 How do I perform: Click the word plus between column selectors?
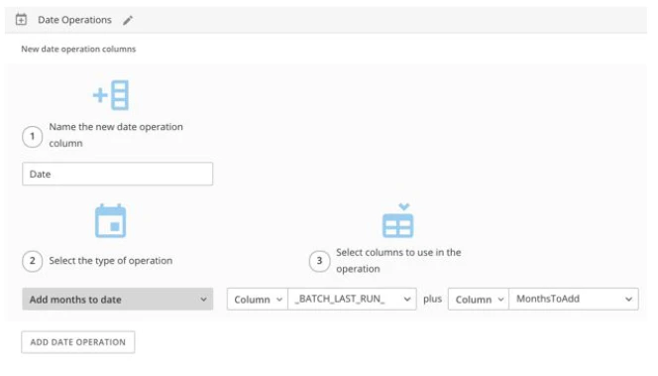(x=432, y=300)
